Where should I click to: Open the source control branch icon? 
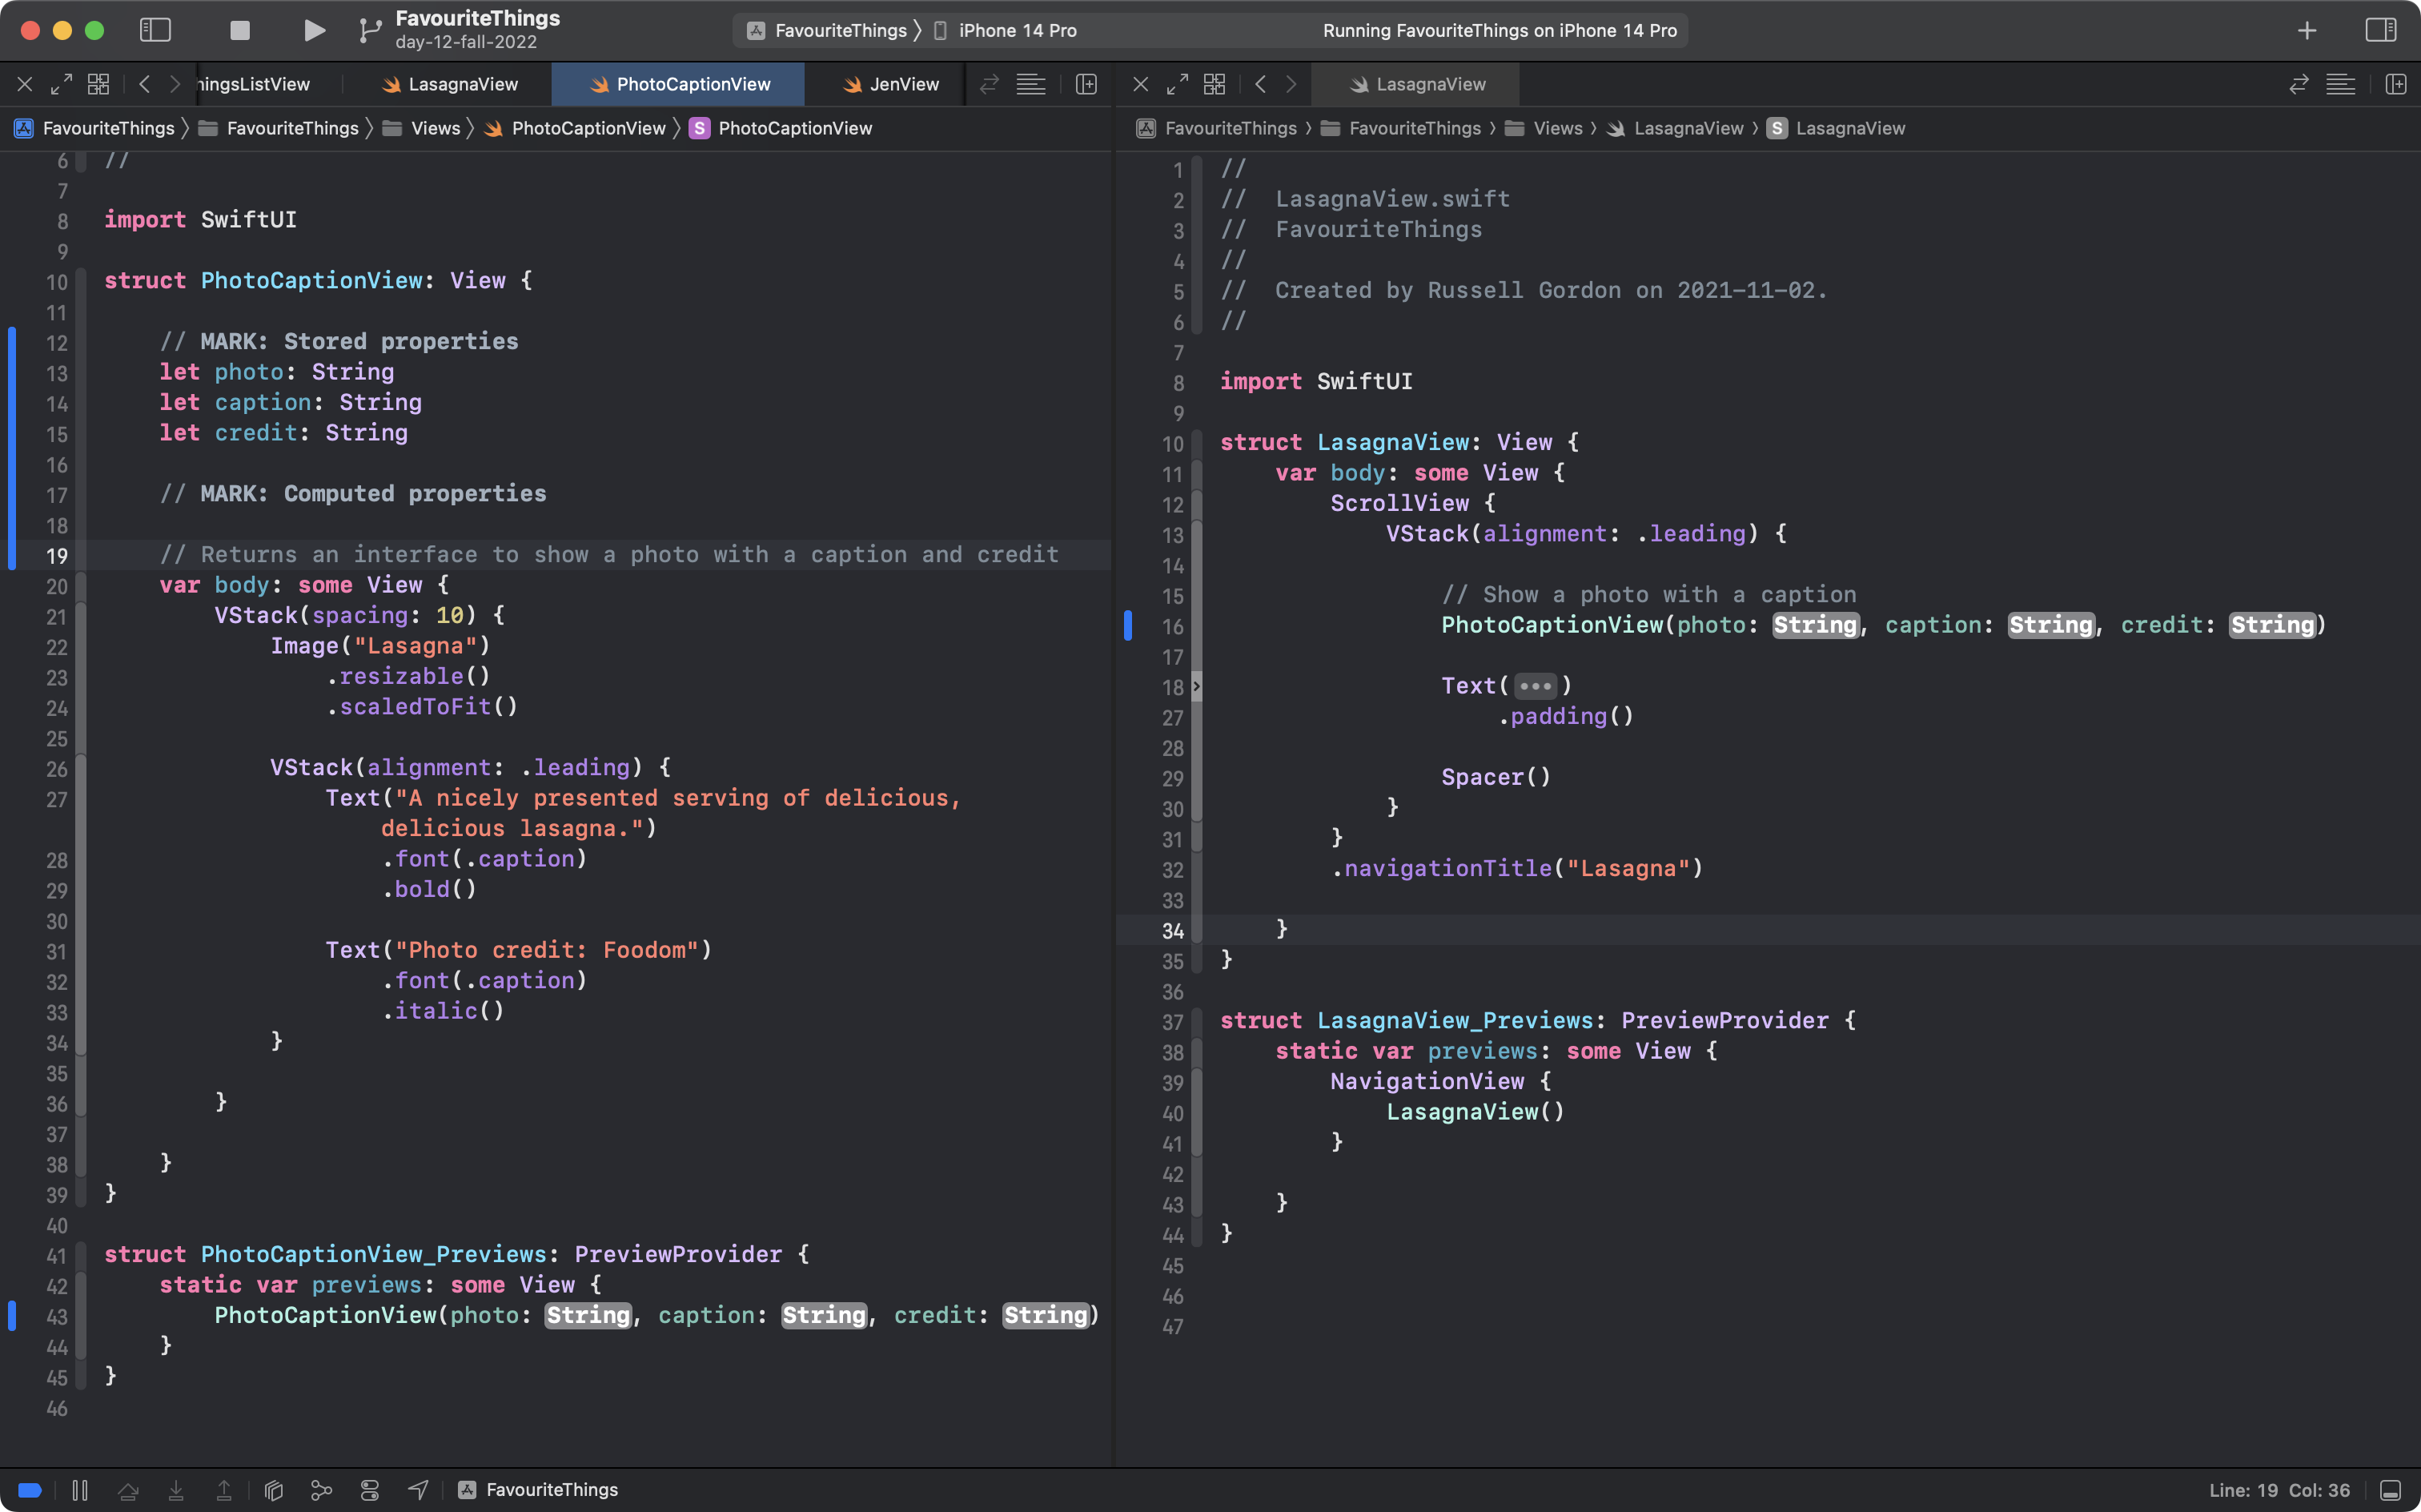(x=370, y=30)
